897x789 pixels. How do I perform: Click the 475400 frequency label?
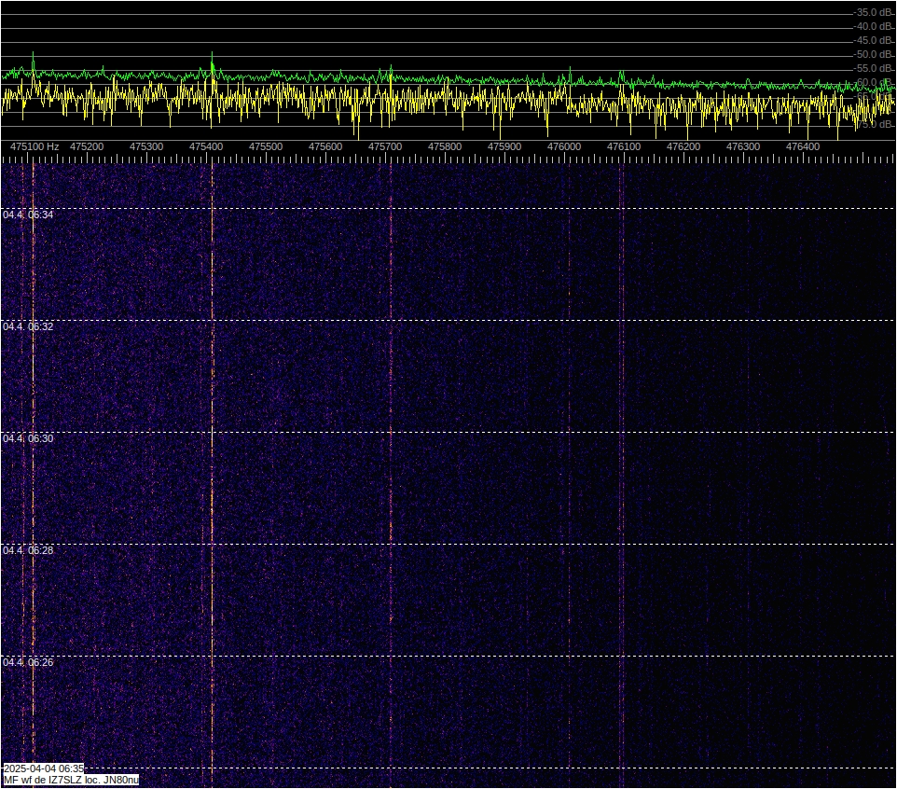[206, 146]
